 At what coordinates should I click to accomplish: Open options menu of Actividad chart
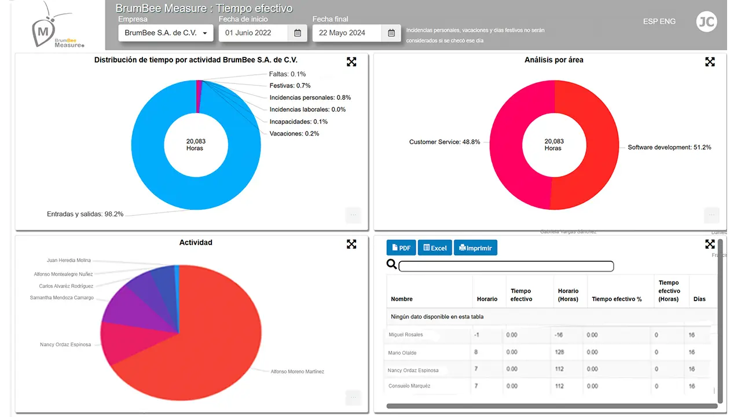click(x=353, y=397)
